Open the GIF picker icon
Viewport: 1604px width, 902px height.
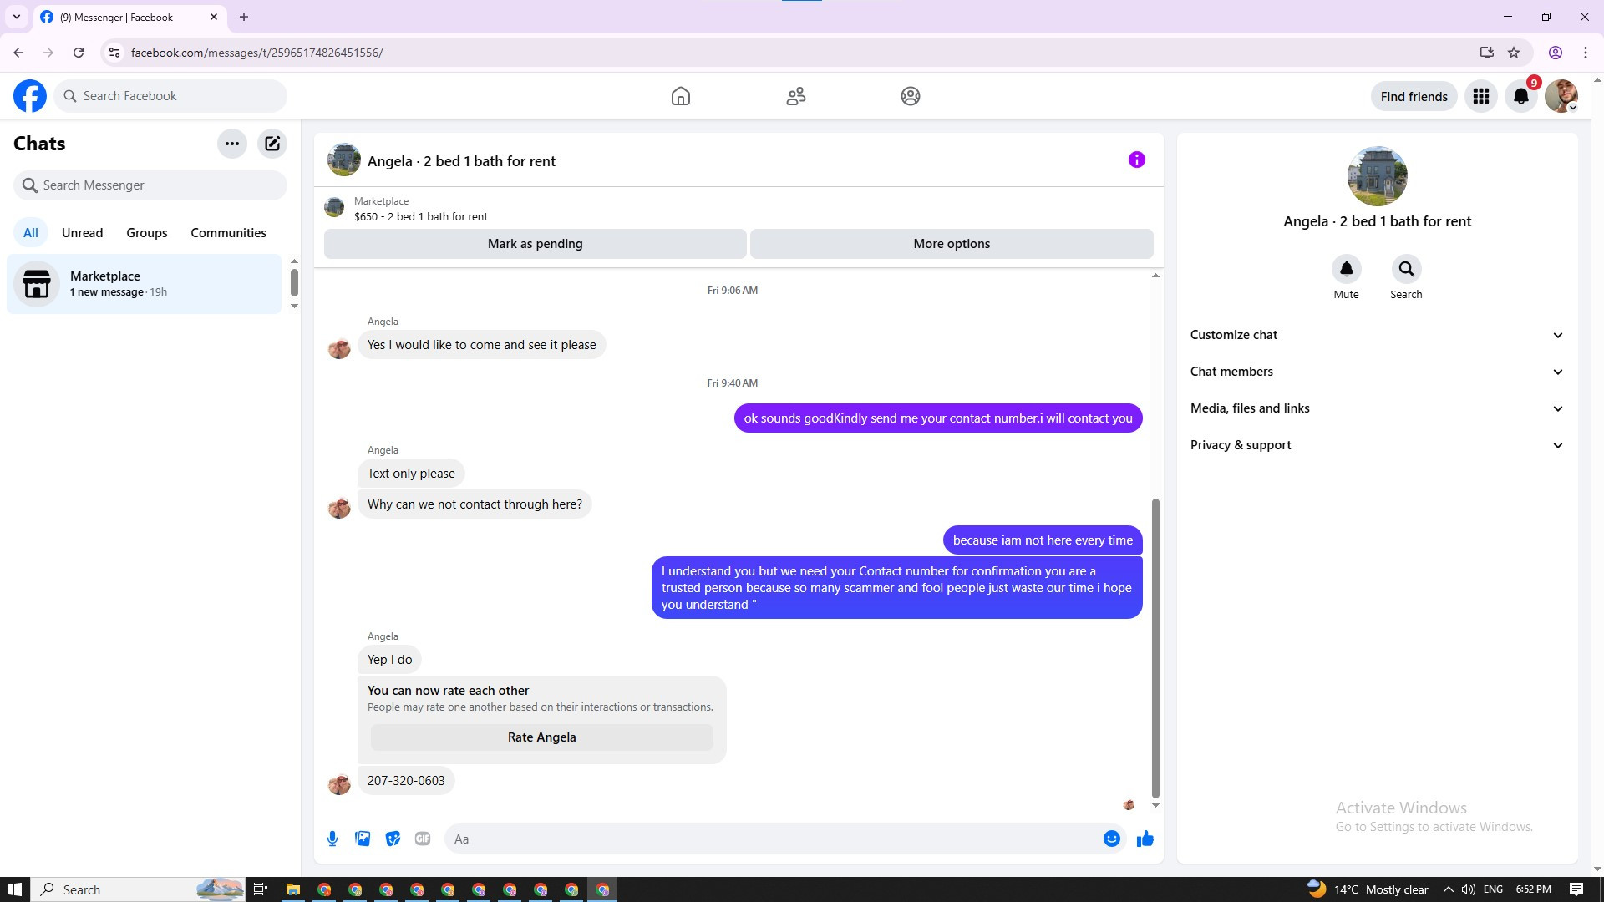pyautogui.click(x=423, y=839)
